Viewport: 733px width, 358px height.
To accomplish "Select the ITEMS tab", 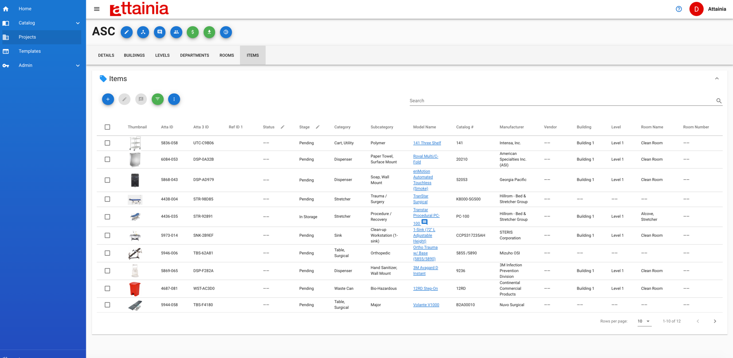I will click(253, 55).
